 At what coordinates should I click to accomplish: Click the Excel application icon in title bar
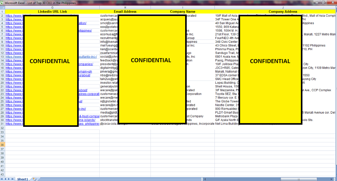pyautogui.click(x=2, y=3)
